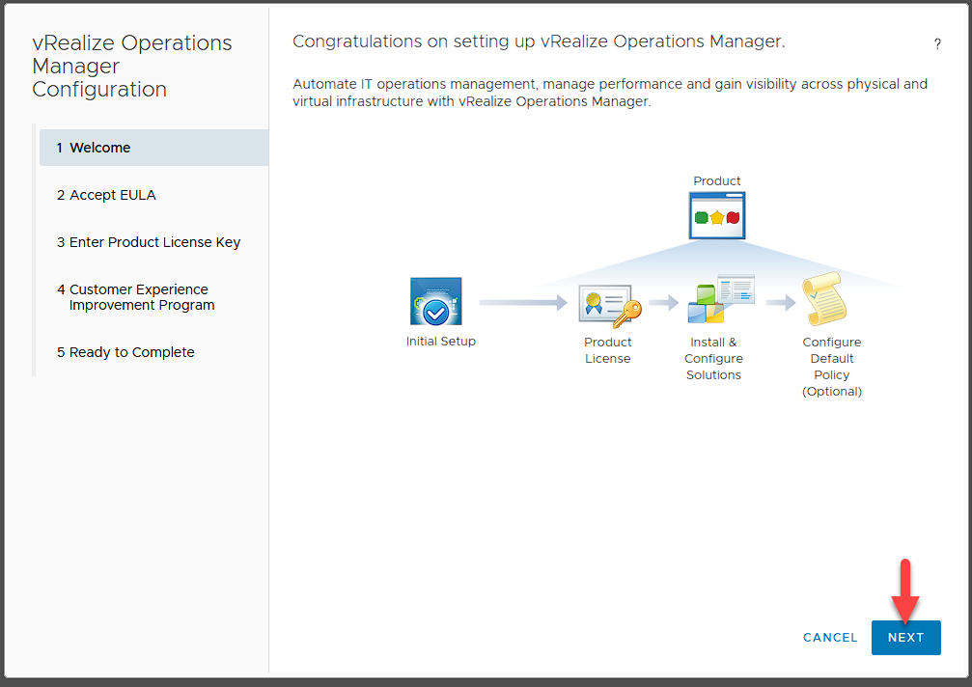Open help via the question mark
The image size is (972, 687).
coord(937,44)
